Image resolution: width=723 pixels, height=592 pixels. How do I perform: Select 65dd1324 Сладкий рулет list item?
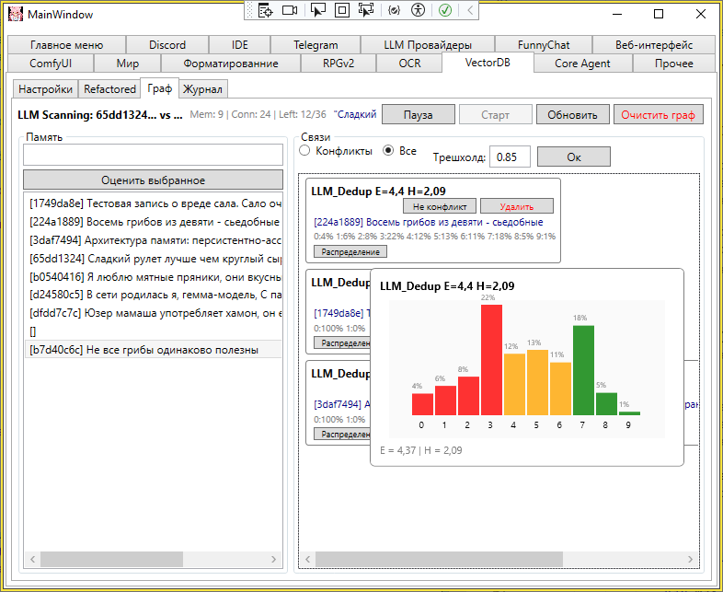(153, 259)
